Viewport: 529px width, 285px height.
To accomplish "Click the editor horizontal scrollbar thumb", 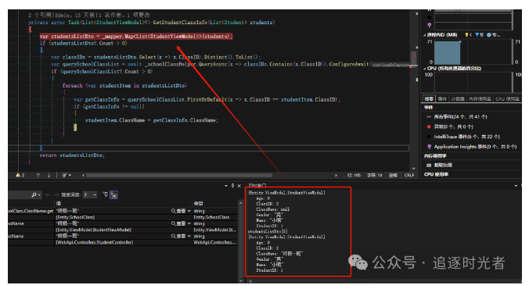I will 179,176.
